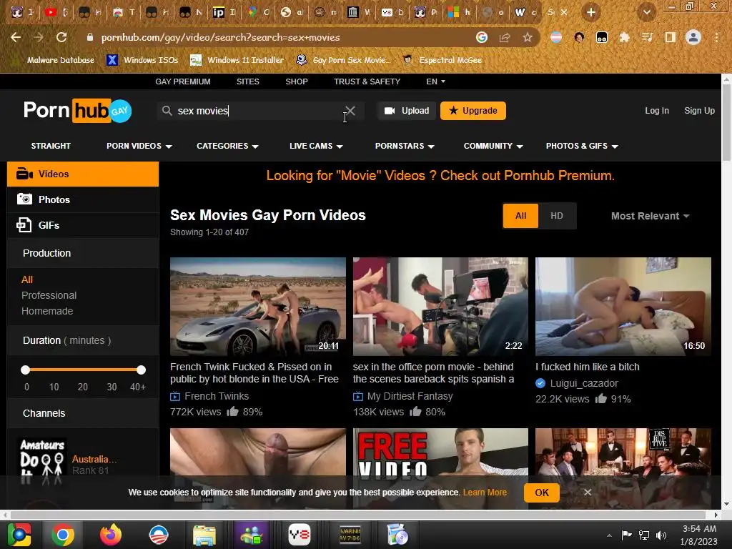Expand the Pornstars dropdown menu
Screen dimensions: 732x549
405,146
